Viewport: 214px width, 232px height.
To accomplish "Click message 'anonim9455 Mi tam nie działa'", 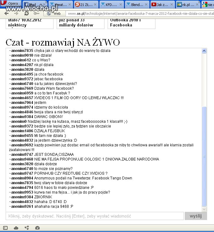I will (x=37, y=136).
